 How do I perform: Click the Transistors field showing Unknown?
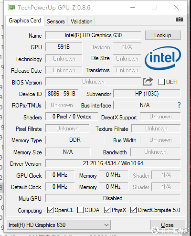(x=127, y=70)
